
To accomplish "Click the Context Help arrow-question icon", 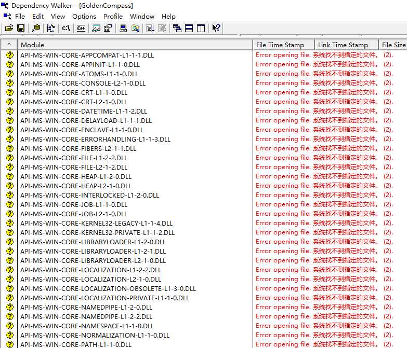I will [216, 28].
